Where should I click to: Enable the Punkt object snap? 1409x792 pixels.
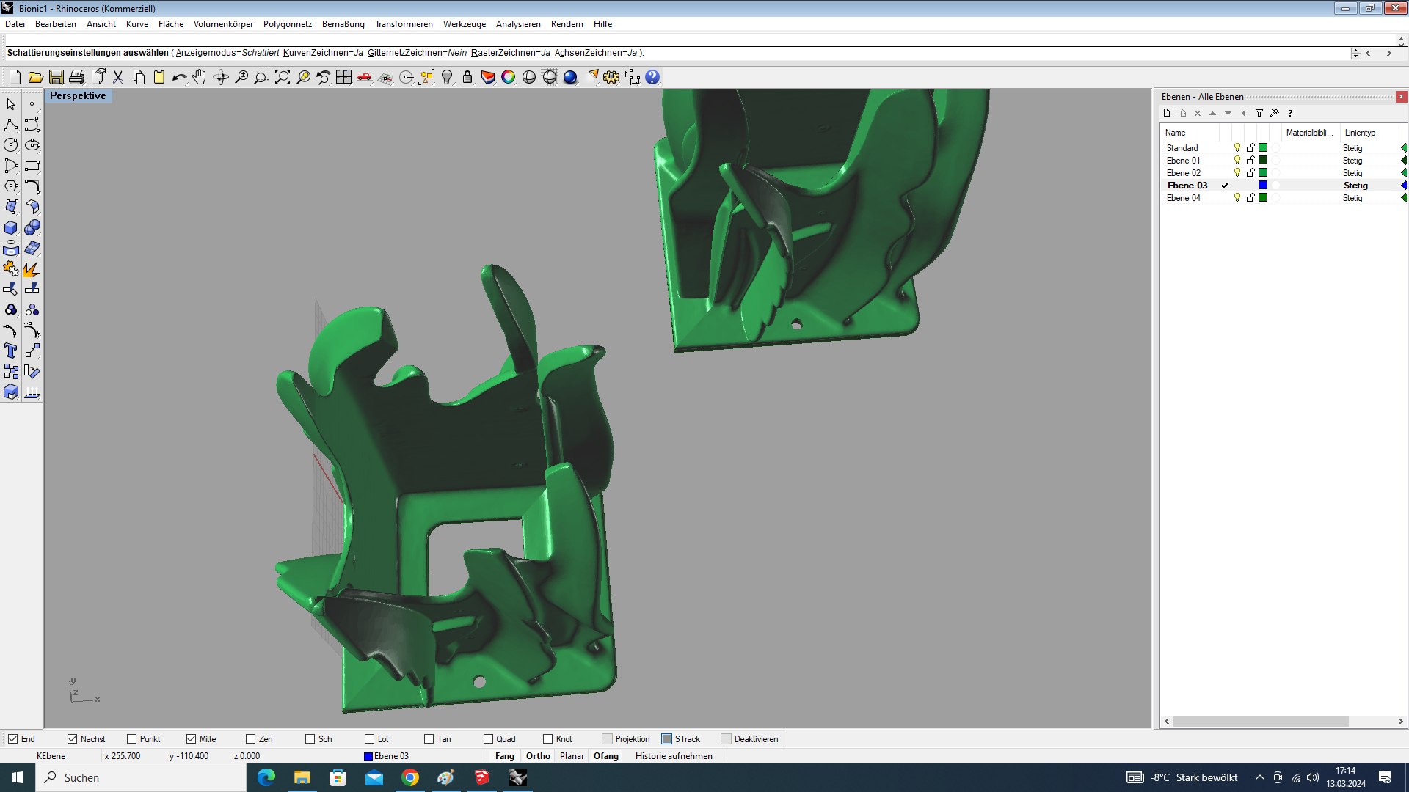tap(131, 738)
